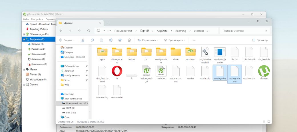
Task: Click the Share toolbar icon
Action: coord(120,40)
